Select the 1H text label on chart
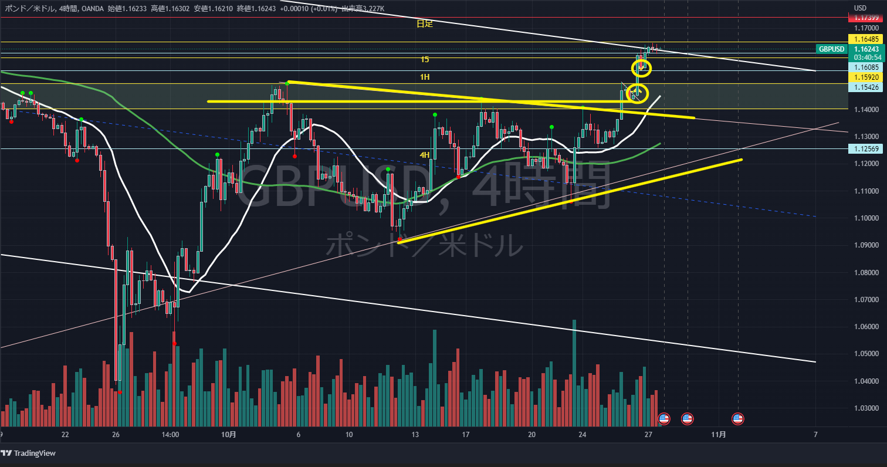887x467 pixels. pyautogui.click(x=425, y=77)
